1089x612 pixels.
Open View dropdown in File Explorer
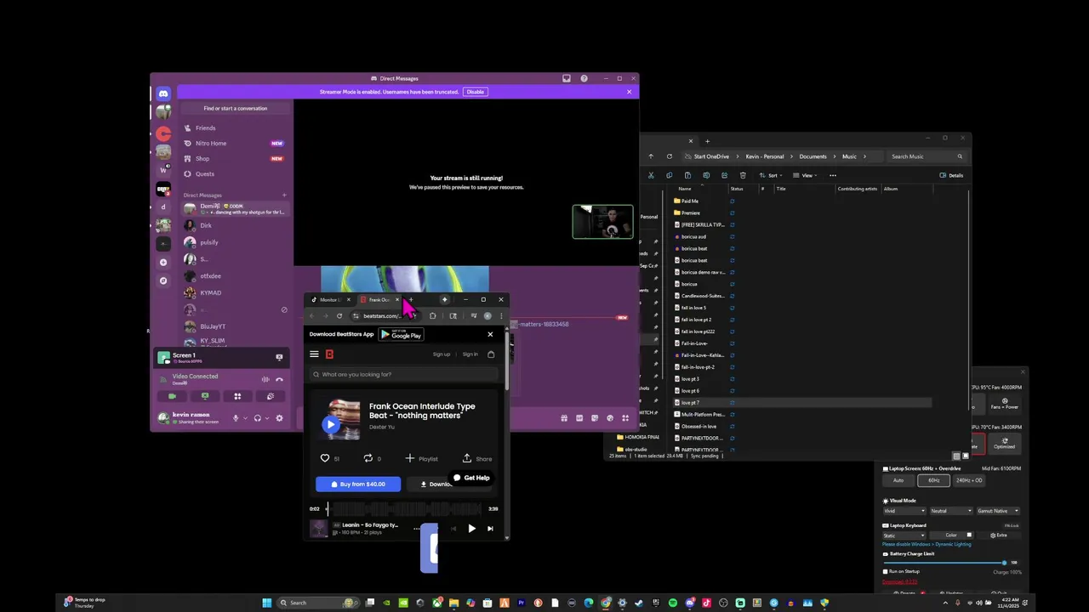pyautogui.click(x=805, y=175)
